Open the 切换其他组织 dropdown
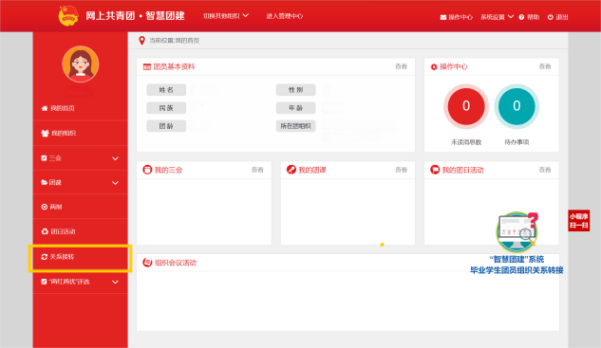Screen dimensions: 601x348 point(226,16)
